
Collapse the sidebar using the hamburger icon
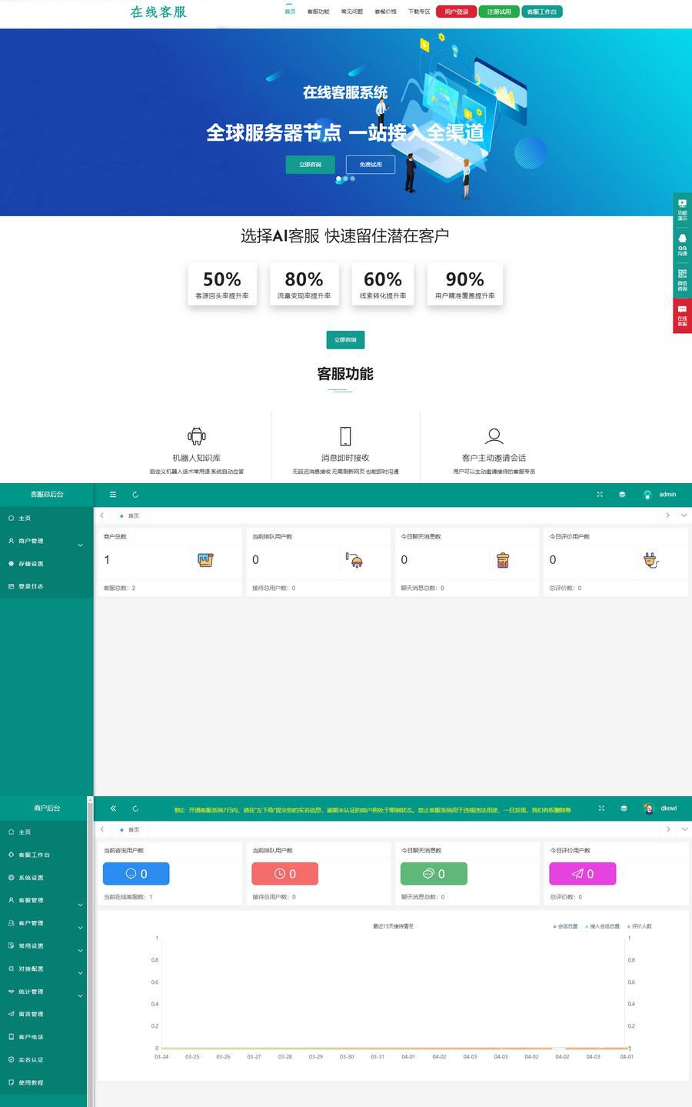[112, 495]
